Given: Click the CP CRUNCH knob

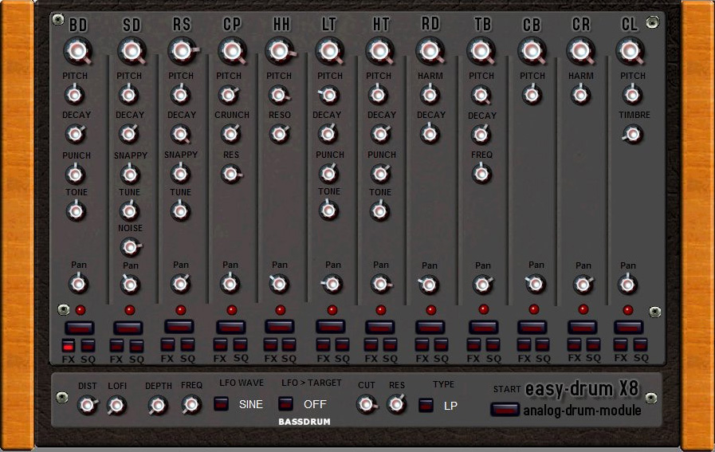Looking at the screenshot, I should [230, 134].
